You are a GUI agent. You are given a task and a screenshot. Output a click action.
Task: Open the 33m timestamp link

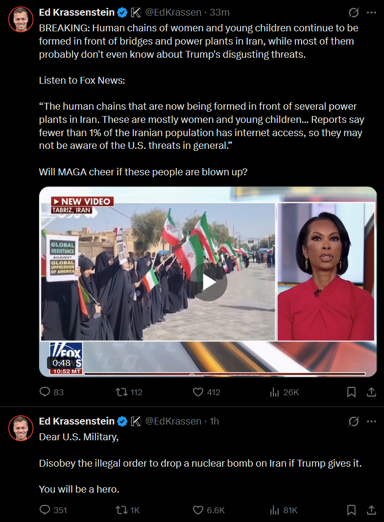pos(219,12)
